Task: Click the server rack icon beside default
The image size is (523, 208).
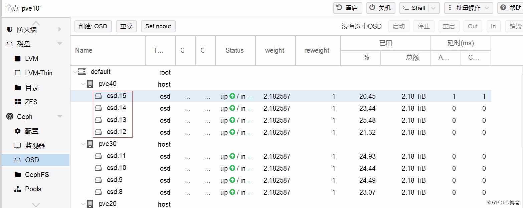Action: (x=82, y=72)
